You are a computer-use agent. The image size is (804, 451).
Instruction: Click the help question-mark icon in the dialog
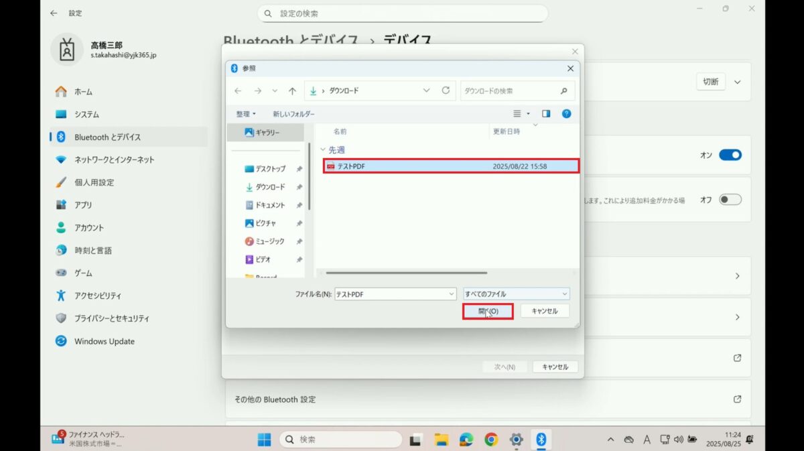point(566,113)
